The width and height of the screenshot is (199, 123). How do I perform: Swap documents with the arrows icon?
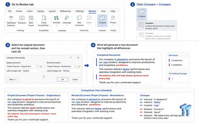[x=44, y=76]
